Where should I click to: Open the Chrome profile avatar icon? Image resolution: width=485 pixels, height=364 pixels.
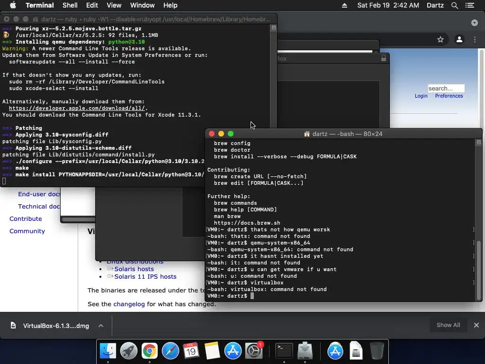[x=459, y=39]
